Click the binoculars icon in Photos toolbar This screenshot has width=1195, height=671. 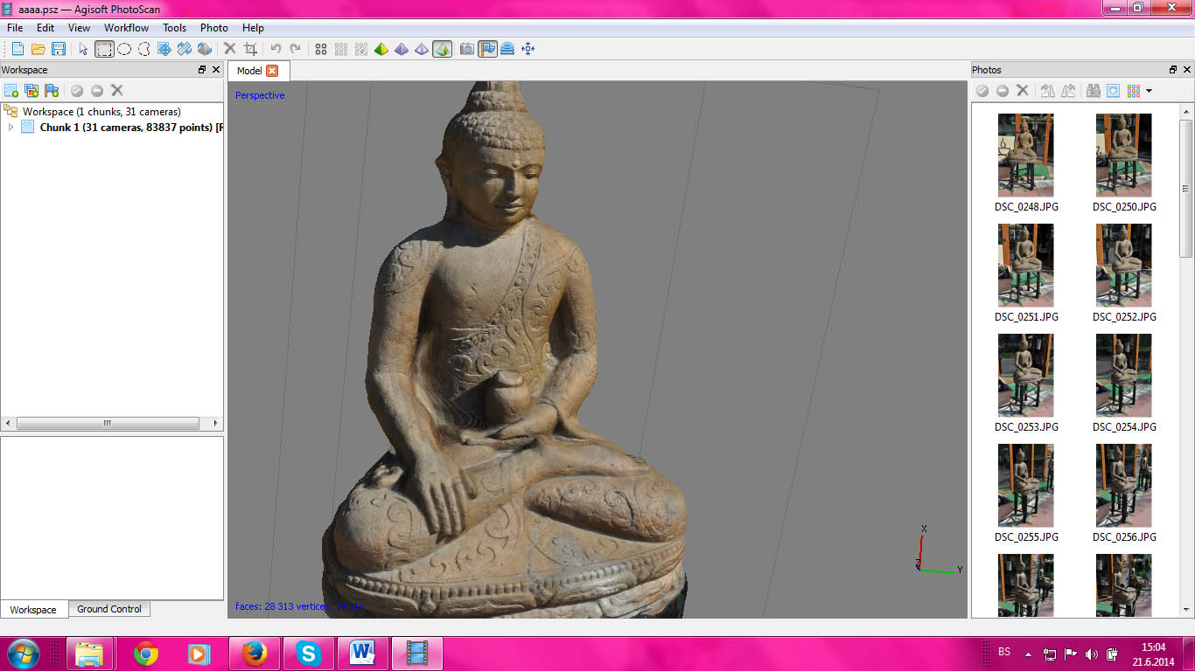(x=1093, y=90)
